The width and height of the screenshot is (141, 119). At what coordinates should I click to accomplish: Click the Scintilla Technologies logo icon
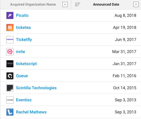[10, 88]
